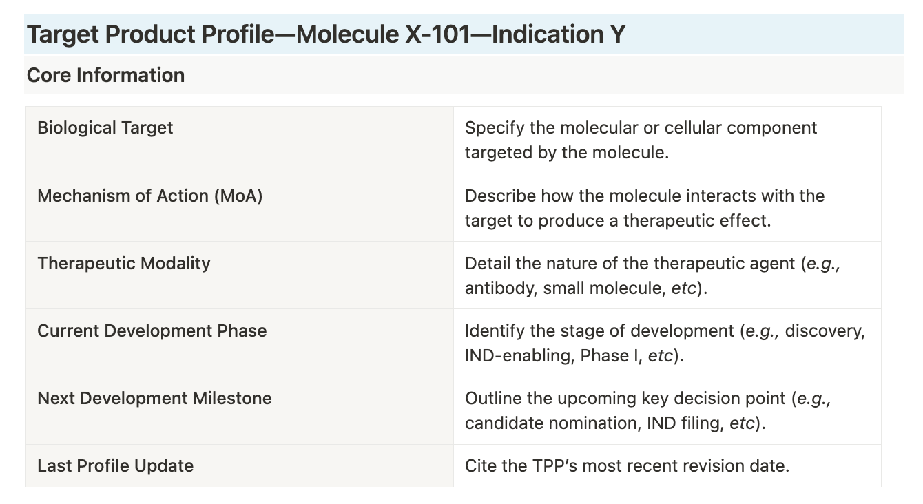The height and width of the screenshot is (504, 923).
Task: Click the italic 'e.g.,' in Therapeutic Modality description
Action: 822,264
